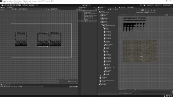Select My Palette 1 asset in Project
Screen dimensions: 173x97
(110, 44)
